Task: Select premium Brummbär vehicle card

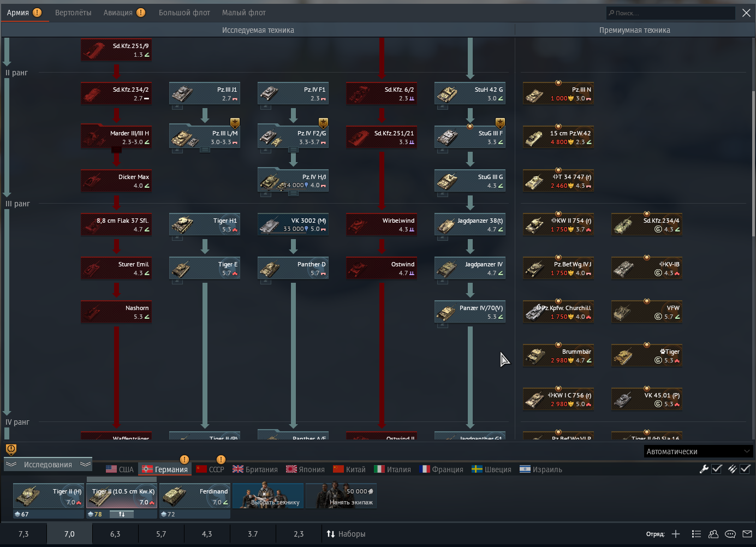Action: (x=558, y=356)
